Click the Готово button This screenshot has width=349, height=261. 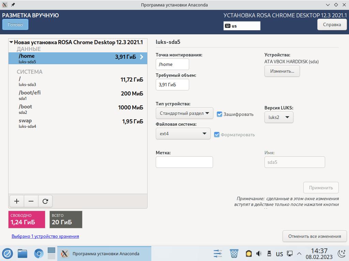pyautogui.click(x=15, y=24)
